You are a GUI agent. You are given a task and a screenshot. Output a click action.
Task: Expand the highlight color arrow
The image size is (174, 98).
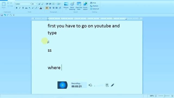(38, 8)
